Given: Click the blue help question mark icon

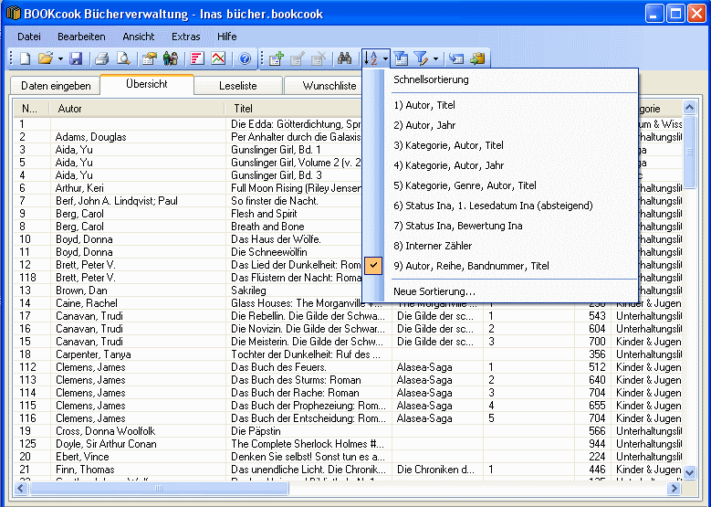Looking at the screenshot, I should click(245, 59).
